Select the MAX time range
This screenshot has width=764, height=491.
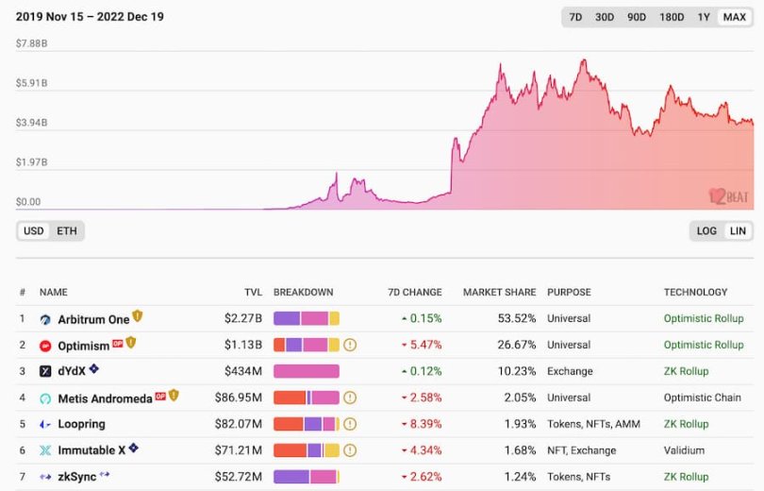(734, 18)
